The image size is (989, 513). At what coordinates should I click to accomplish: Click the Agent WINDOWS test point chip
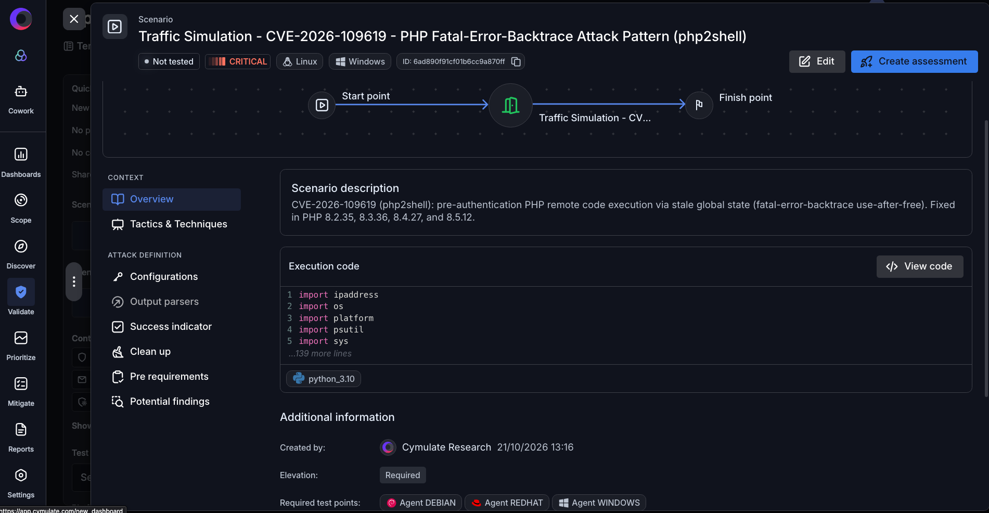tap(599, 503)
